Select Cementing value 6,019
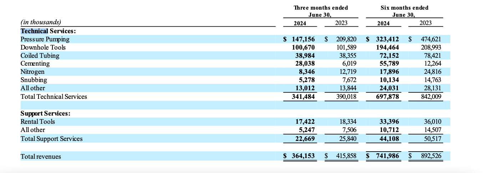Image resolution: width=486 pixels, height=173 pixels. coord(349,63)
